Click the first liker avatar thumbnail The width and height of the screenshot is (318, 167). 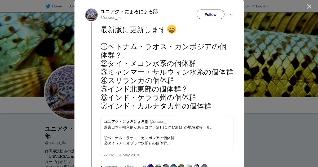[143, 166]
